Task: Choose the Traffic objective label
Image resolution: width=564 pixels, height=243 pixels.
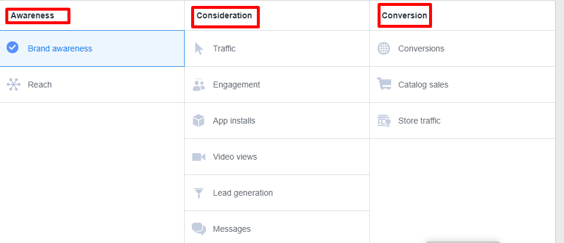Action: coord(224,48)
